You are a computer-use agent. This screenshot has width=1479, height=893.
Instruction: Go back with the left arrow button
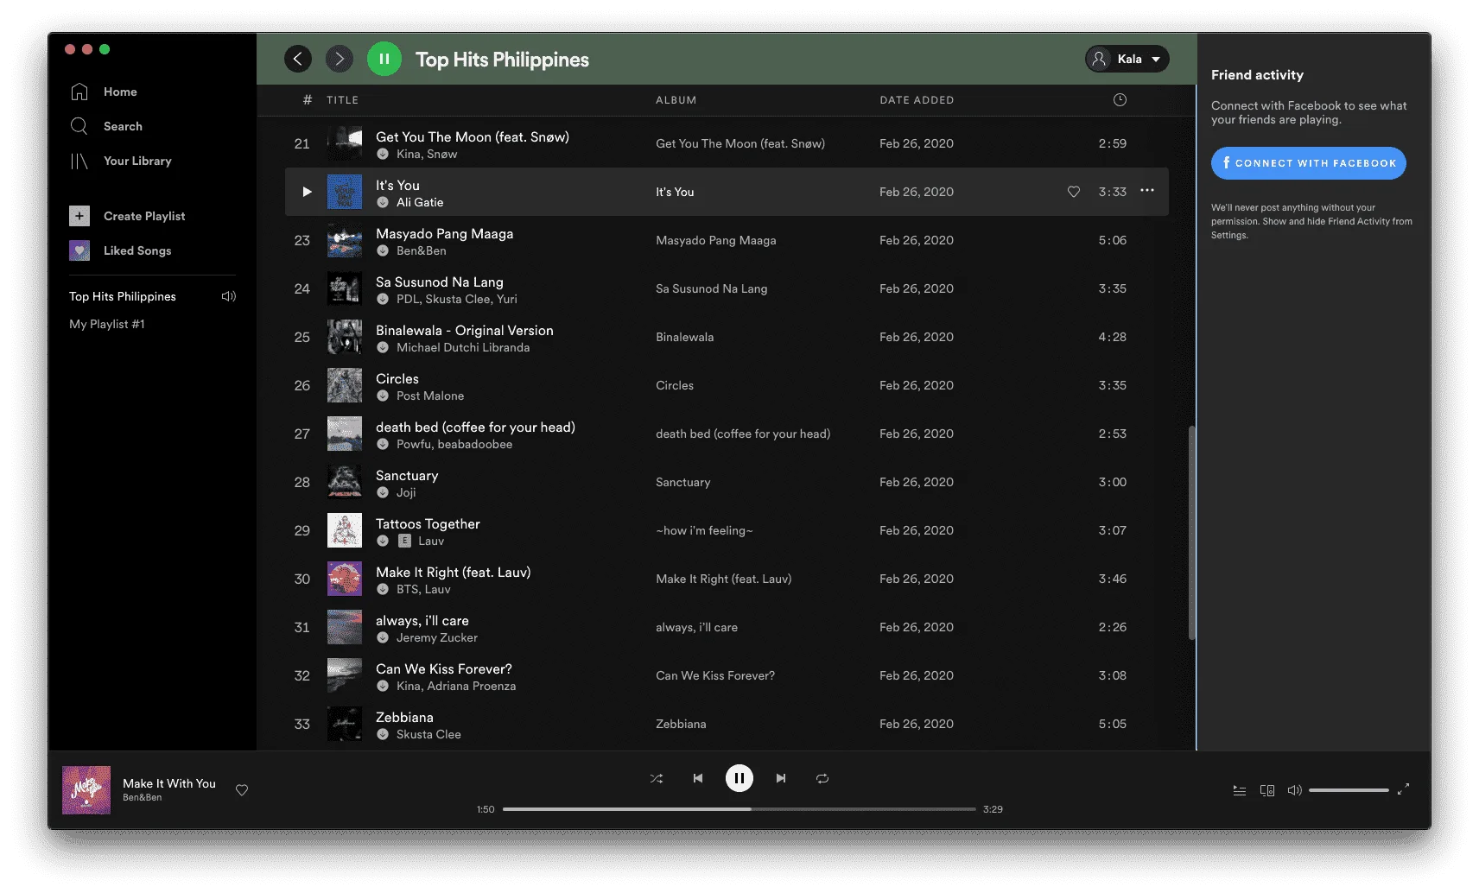tap(298, 59)
